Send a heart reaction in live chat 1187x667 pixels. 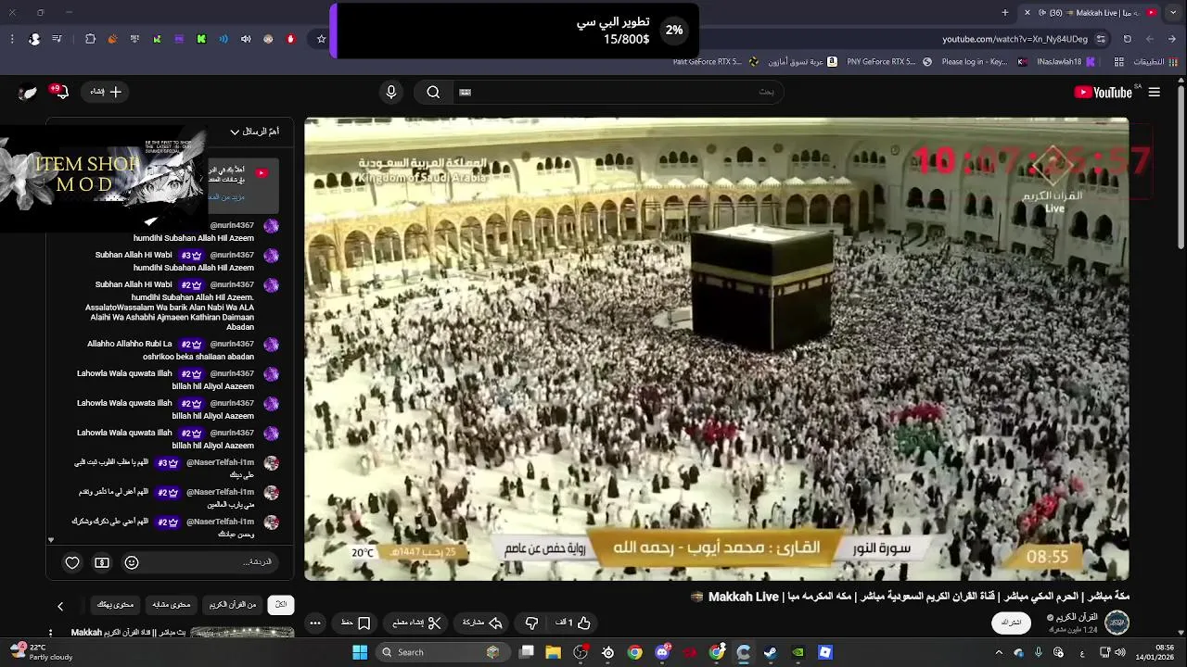(72, 562)
